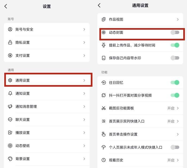Open 动态壁纸 settings item
The width and height of the screenshot is (187, 168).
coord(47,146)
